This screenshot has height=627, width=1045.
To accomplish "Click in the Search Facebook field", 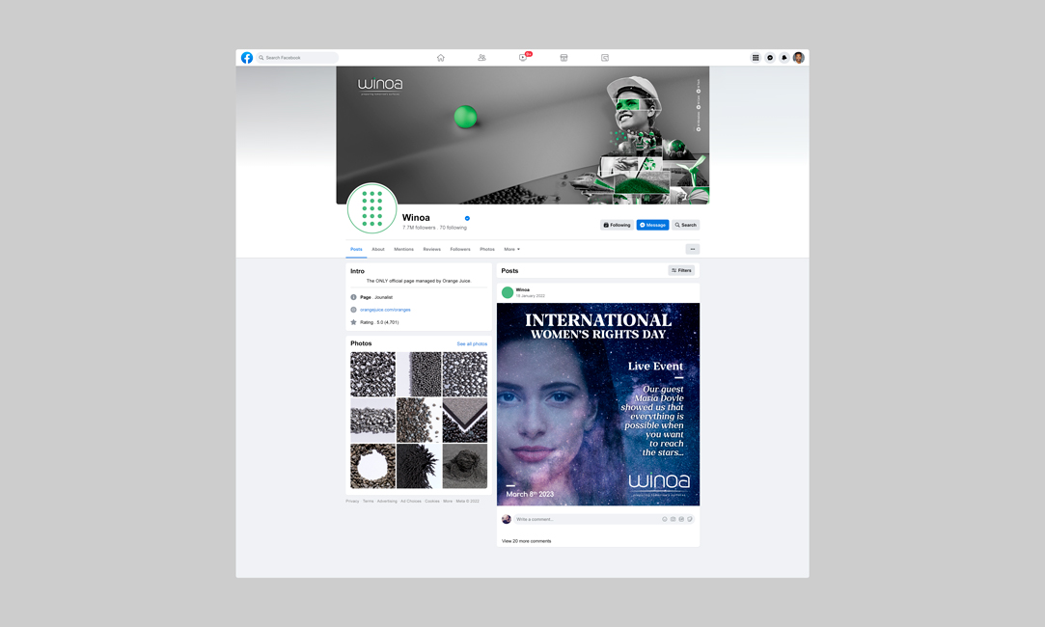I will click(299, 58).
